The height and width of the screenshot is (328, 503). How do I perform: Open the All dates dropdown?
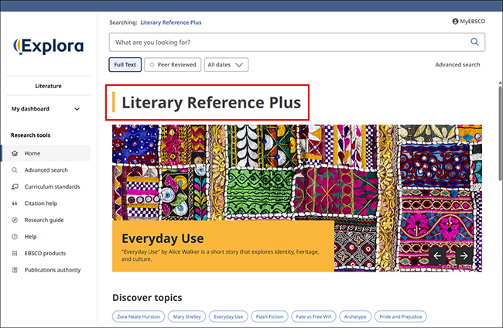coord(226,65)
